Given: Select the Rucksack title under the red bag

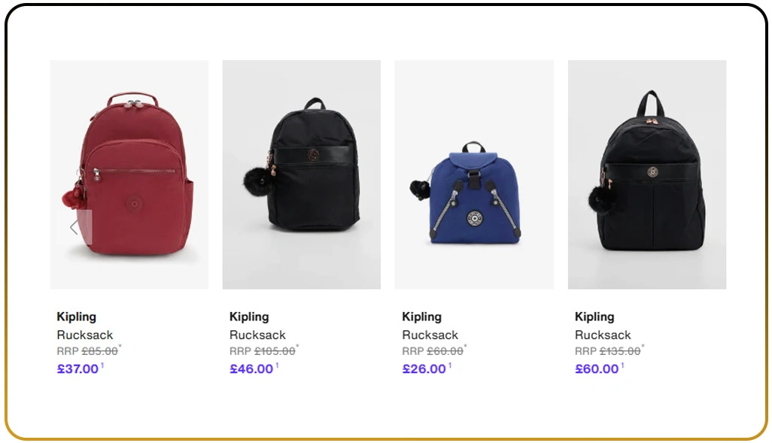Looking at the screenshot, I should (x=85, y=335).
